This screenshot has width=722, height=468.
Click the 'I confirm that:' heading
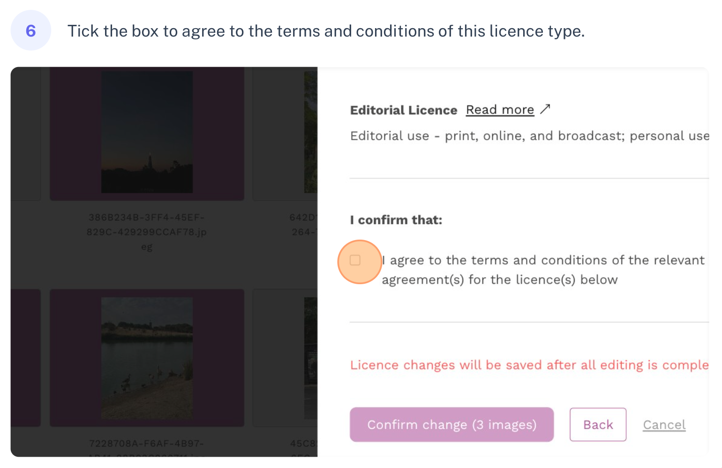pyautogui.click(x=396, y=220)
